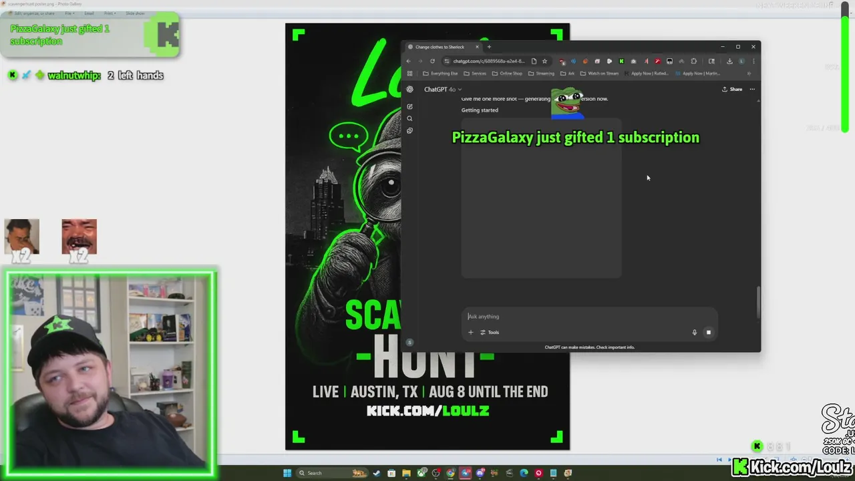Click Email in Photo Gallery toolbar
This screenshot has width=855, height=481.
(89, 13)
